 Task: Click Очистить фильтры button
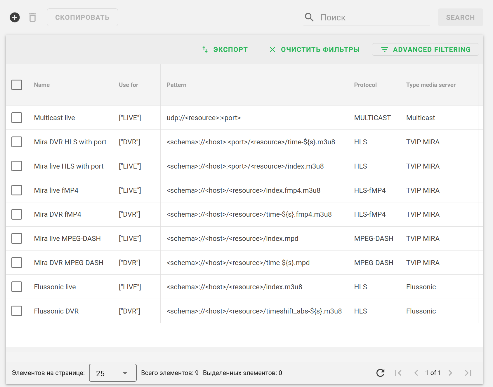click(x=314, y=50)
